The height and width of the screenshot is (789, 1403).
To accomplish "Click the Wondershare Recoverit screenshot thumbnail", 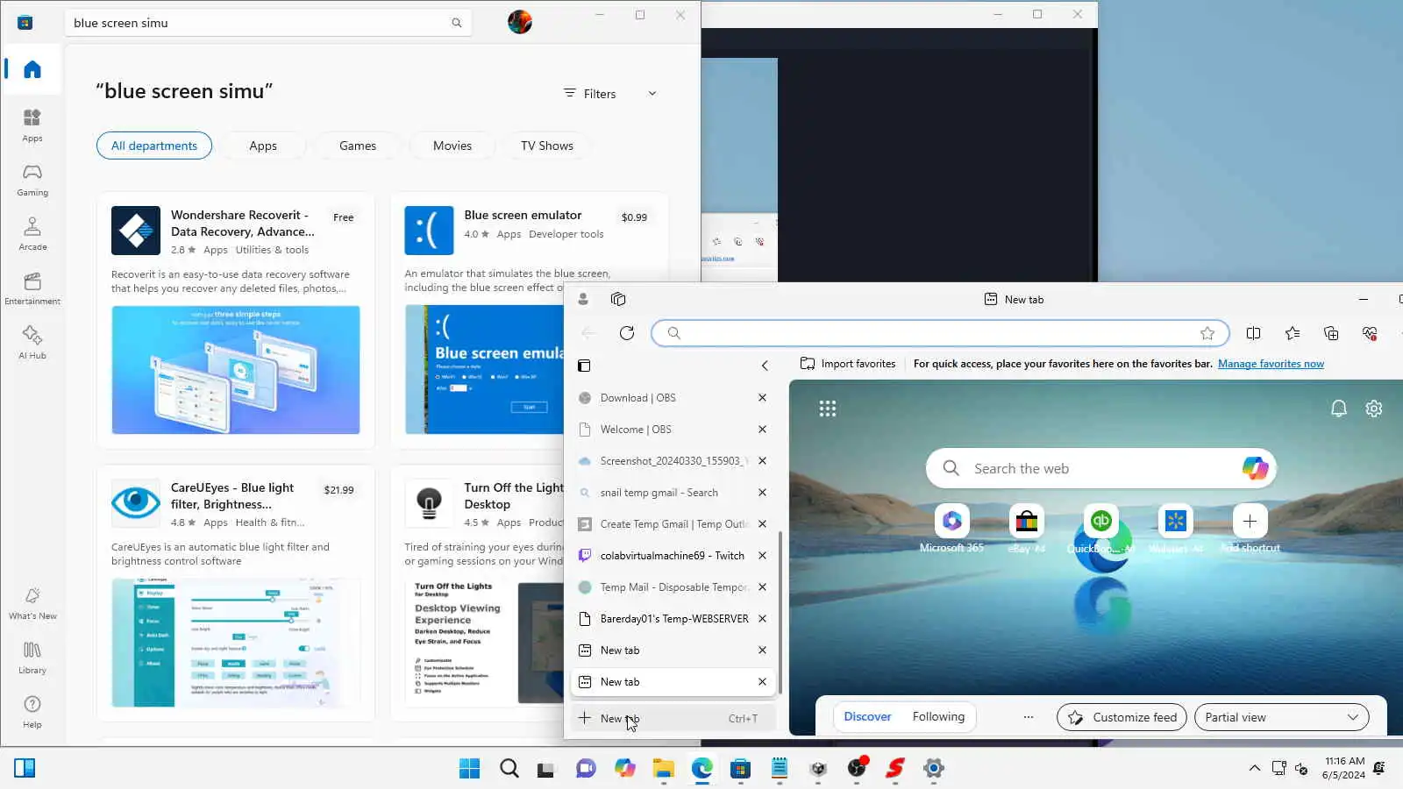I will (236, 370).
